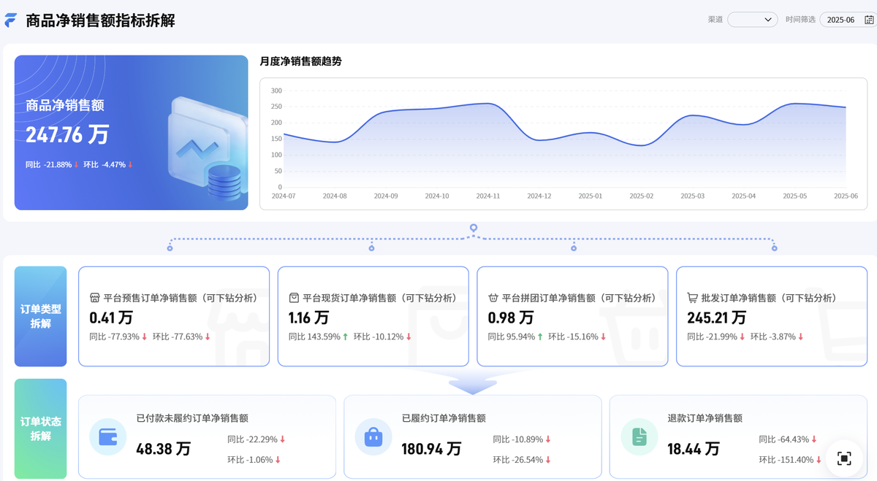Click the 0.41 万 presale value
Image resolution: width=877 pixels, height=481 pixels.
tap(111, 318)
